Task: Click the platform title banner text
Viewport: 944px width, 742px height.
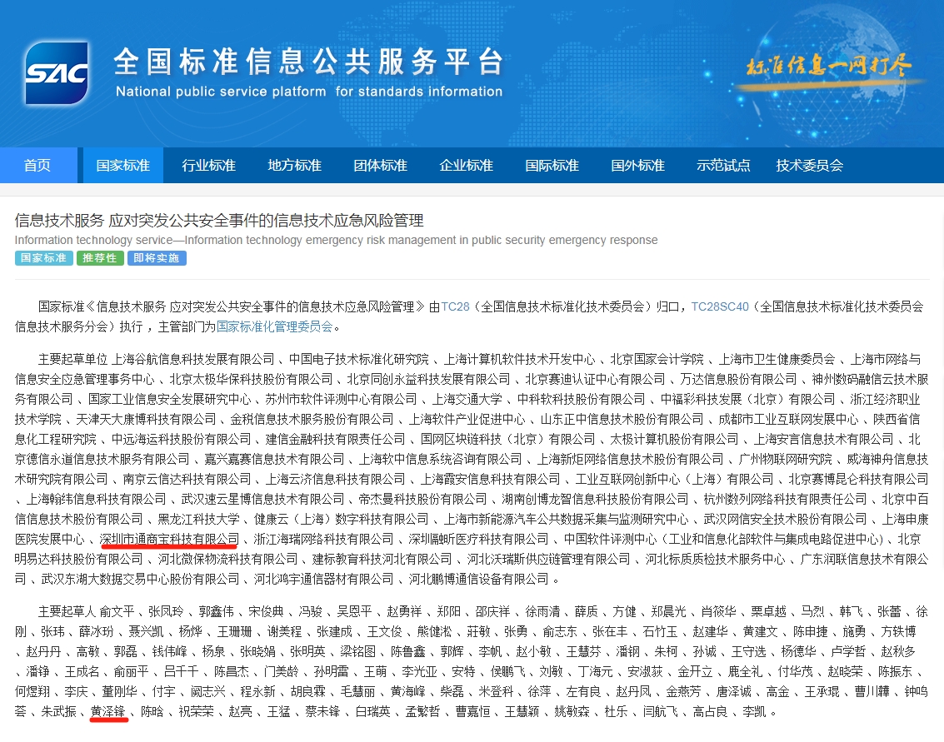Action: click(x=308, y=72)
